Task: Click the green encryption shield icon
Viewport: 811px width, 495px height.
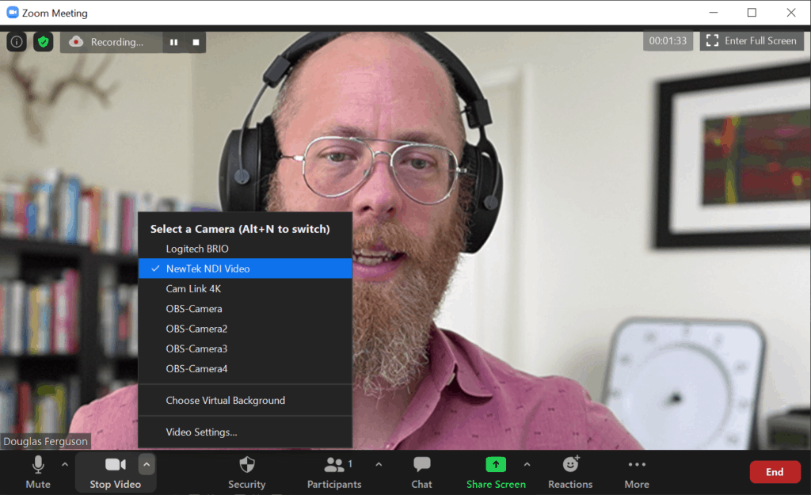Action: (x=43, y=42)
